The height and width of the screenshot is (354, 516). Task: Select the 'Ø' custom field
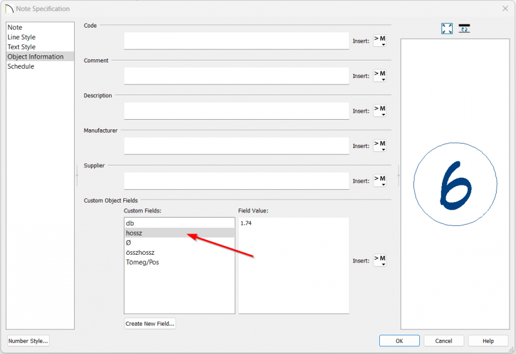179,243
